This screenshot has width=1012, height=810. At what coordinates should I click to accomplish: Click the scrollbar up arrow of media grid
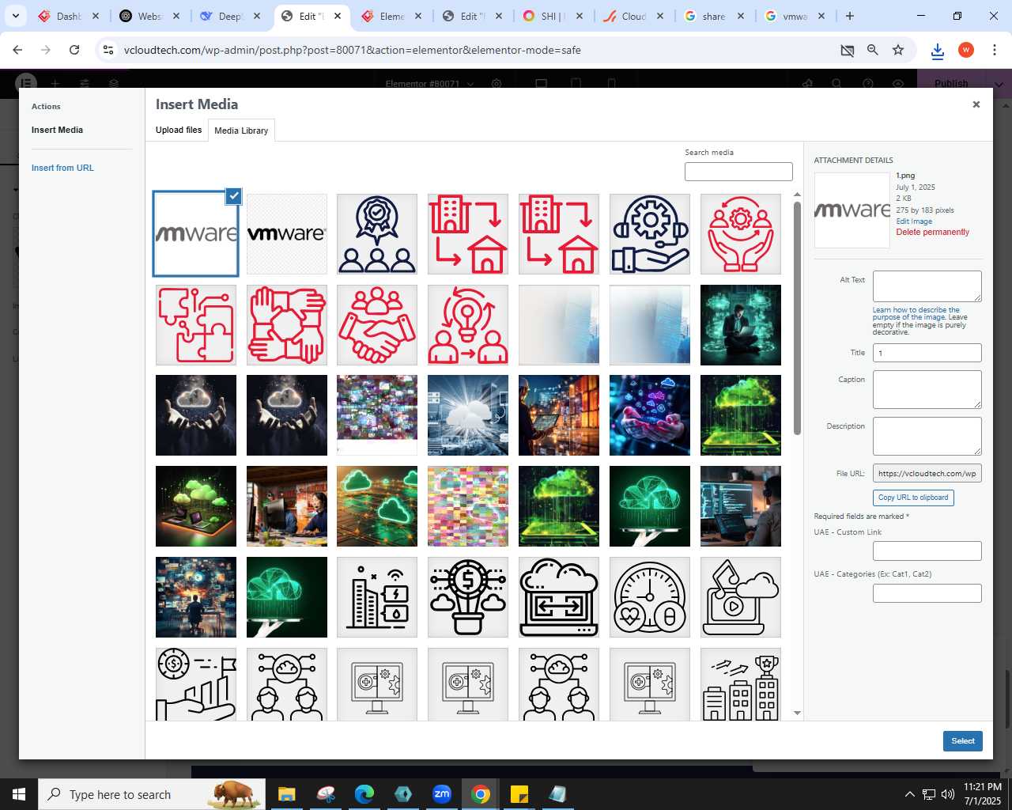[x=797, y=195]
